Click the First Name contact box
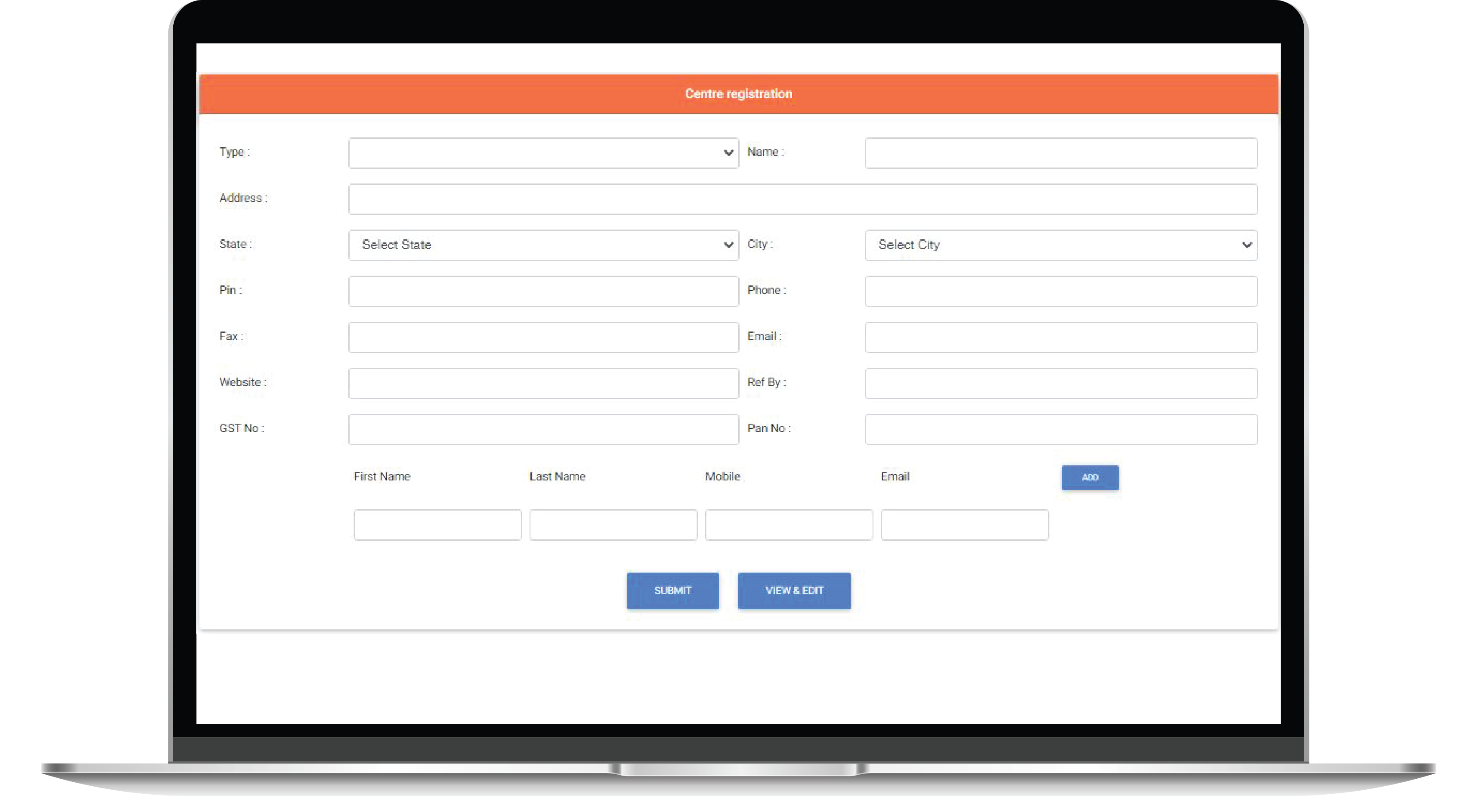 click(437, 525)
